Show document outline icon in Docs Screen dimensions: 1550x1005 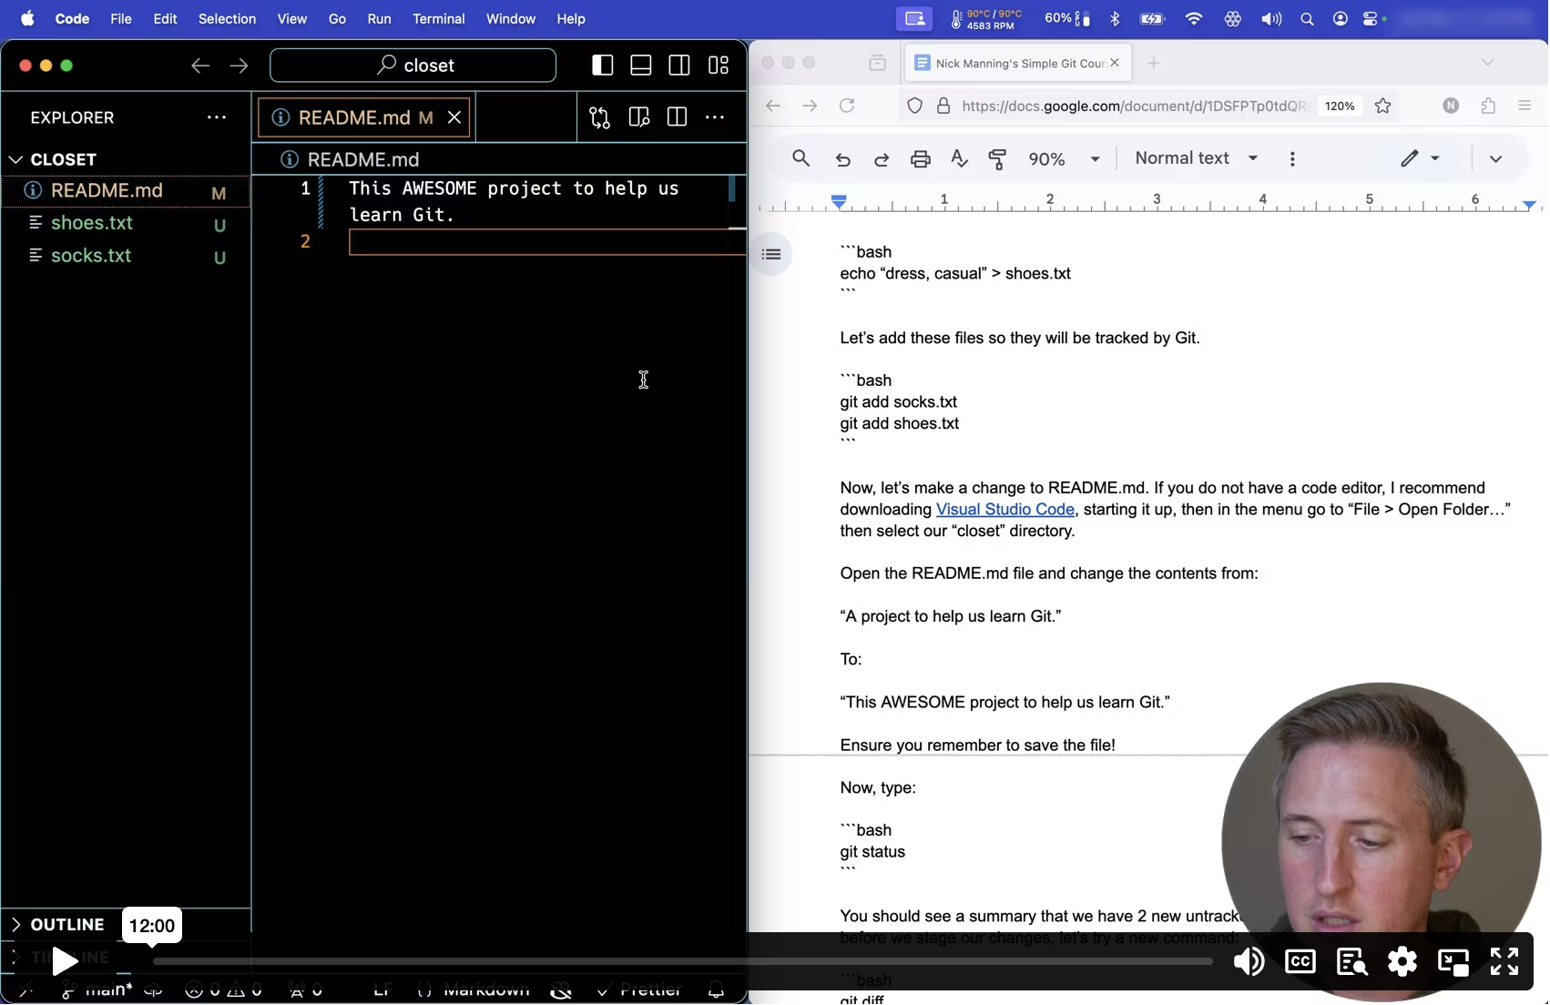click(771, 254)
